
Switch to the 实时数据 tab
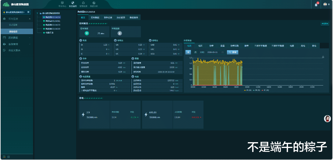pos(95,18)
